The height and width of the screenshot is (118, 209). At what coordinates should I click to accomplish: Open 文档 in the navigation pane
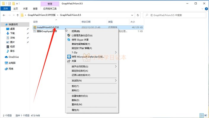click(12, 38)
